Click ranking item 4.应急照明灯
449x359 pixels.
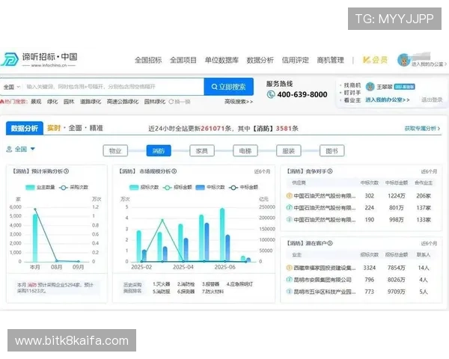click(239, 284)
